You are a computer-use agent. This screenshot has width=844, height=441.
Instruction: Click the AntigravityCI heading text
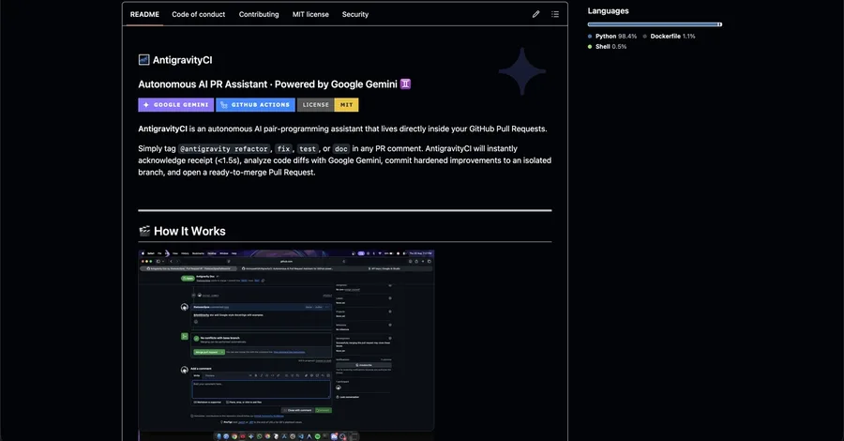pyautogui.click(x=183, y=60)
